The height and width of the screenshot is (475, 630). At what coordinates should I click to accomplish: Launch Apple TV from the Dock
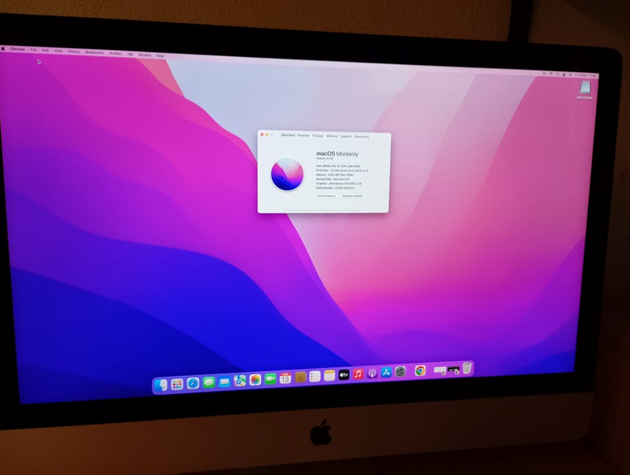click(x=343, y=375)
